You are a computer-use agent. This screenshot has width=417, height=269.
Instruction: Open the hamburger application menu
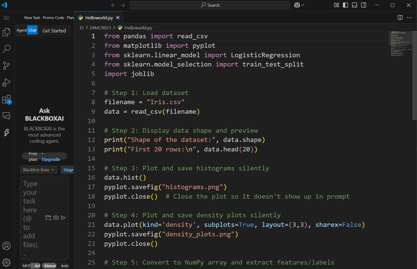(6, 18)
